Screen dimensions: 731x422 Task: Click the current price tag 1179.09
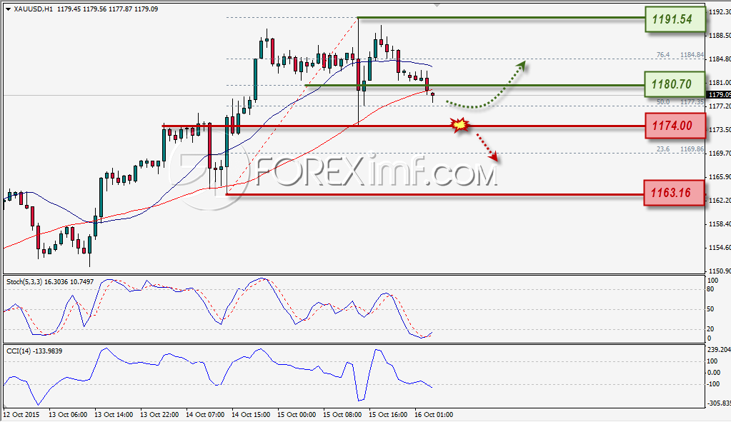(719, 94)
